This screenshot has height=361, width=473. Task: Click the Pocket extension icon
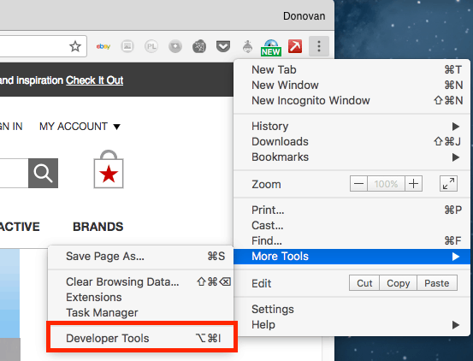[x=223, y=46]
